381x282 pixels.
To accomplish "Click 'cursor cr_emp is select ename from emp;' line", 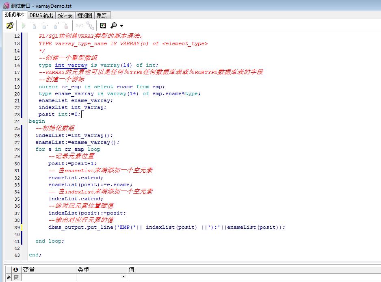I will 102,87.
